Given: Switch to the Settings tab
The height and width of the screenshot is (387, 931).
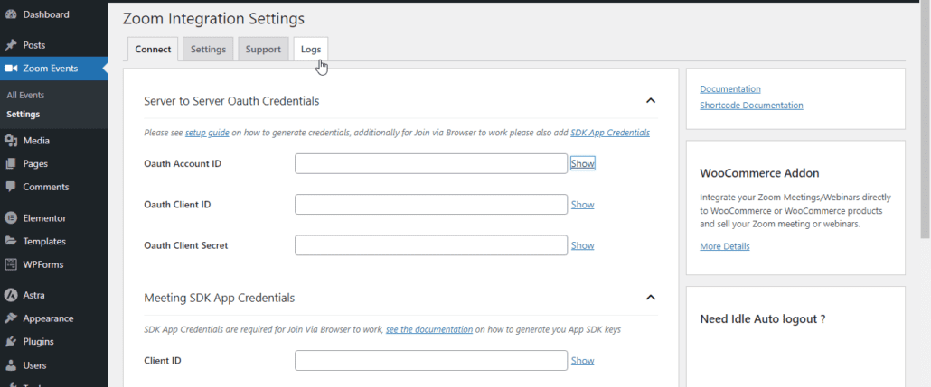Looking at the screenshot, I should pos(208,50).
